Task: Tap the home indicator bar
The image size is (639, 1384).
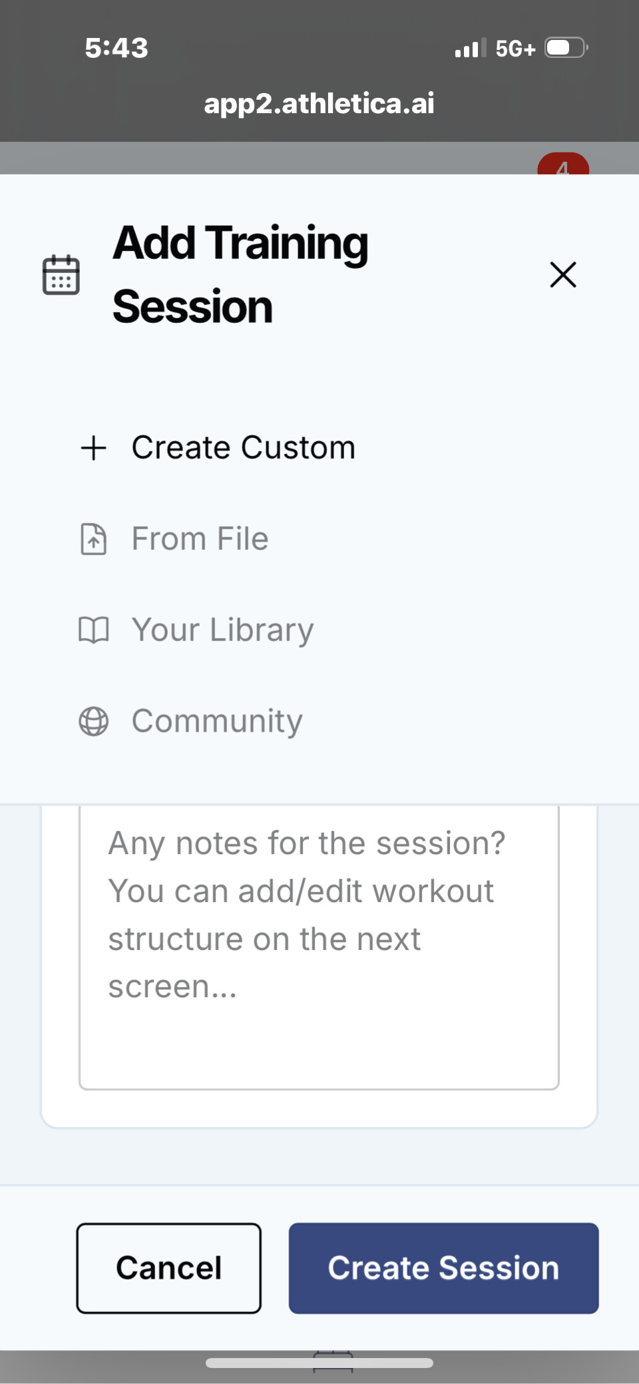Action: tap(319, 1363)
